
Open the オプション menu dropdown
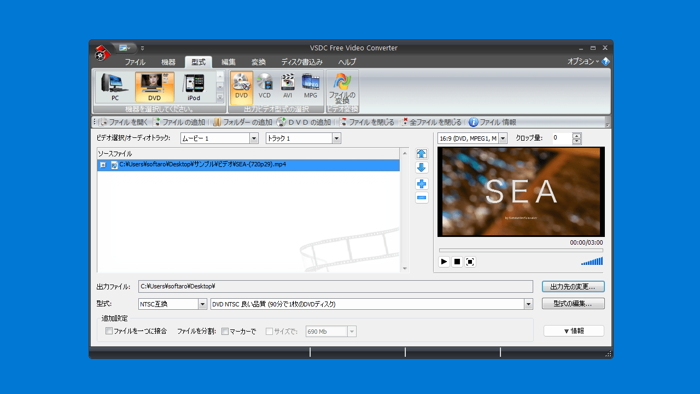(x=584, y=61)
